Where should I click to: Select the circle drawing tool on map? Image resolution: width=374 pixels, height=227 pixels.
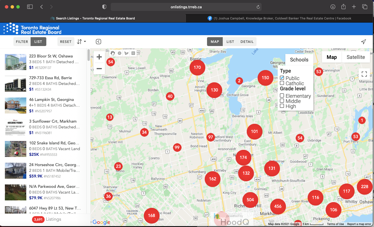[x=120, y=53]
